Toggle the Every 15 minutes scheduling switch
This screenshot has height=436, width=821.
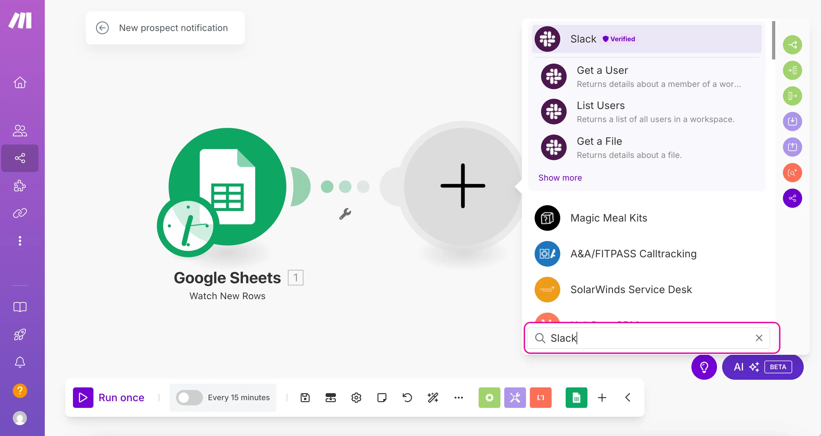(189, 398)
